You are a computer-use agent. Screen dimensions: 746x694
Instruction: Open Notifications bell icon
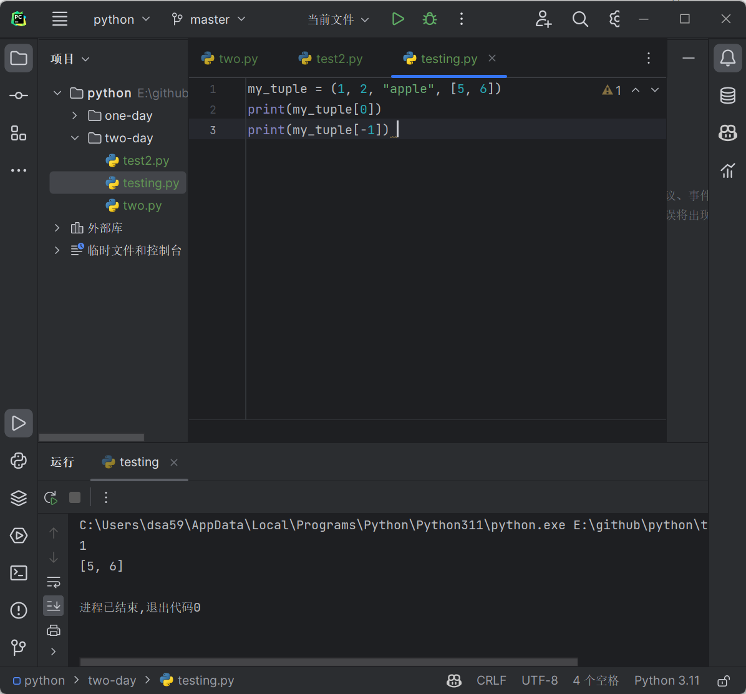(x=727, y=58)
